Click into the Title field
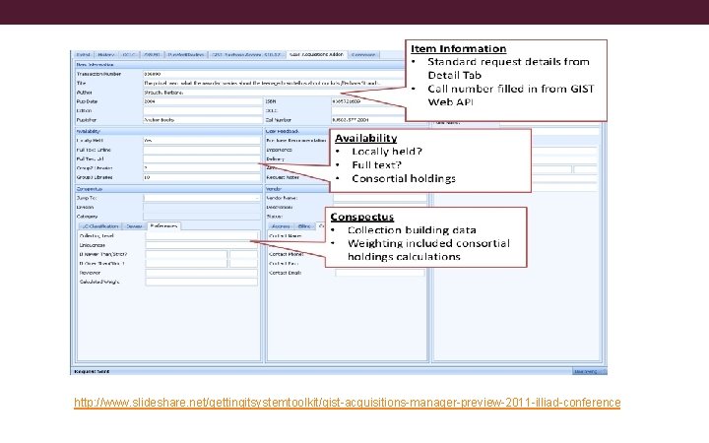The width and height of the screenshot is (709, 443). (274, 83)
